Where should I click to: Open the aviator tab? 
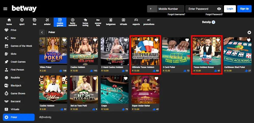(47, 22)
